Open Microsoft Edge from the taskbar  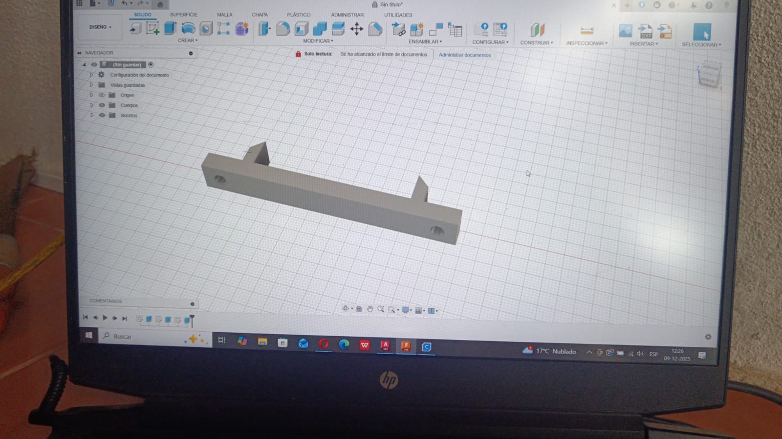coord(344,344)
